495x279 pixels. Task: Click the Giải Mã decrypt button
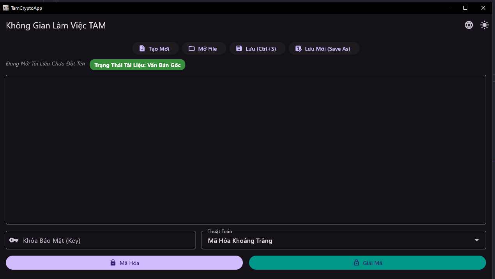(x=368, y=263)
